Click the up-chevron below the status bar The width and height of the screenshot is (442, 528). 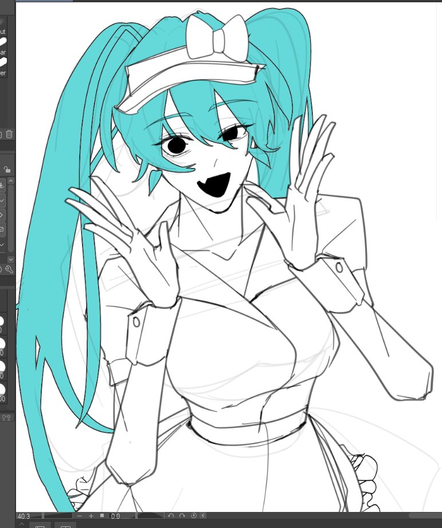pos(22,525)
